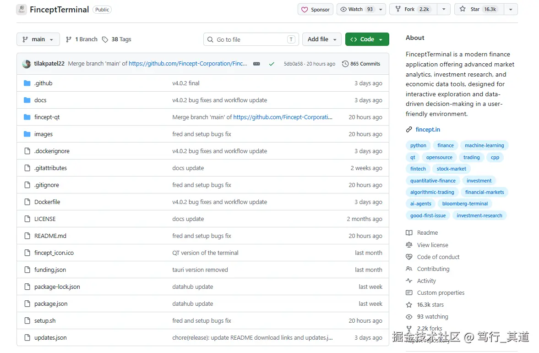Click the Activity pulse icon

(x=409, y=281)
